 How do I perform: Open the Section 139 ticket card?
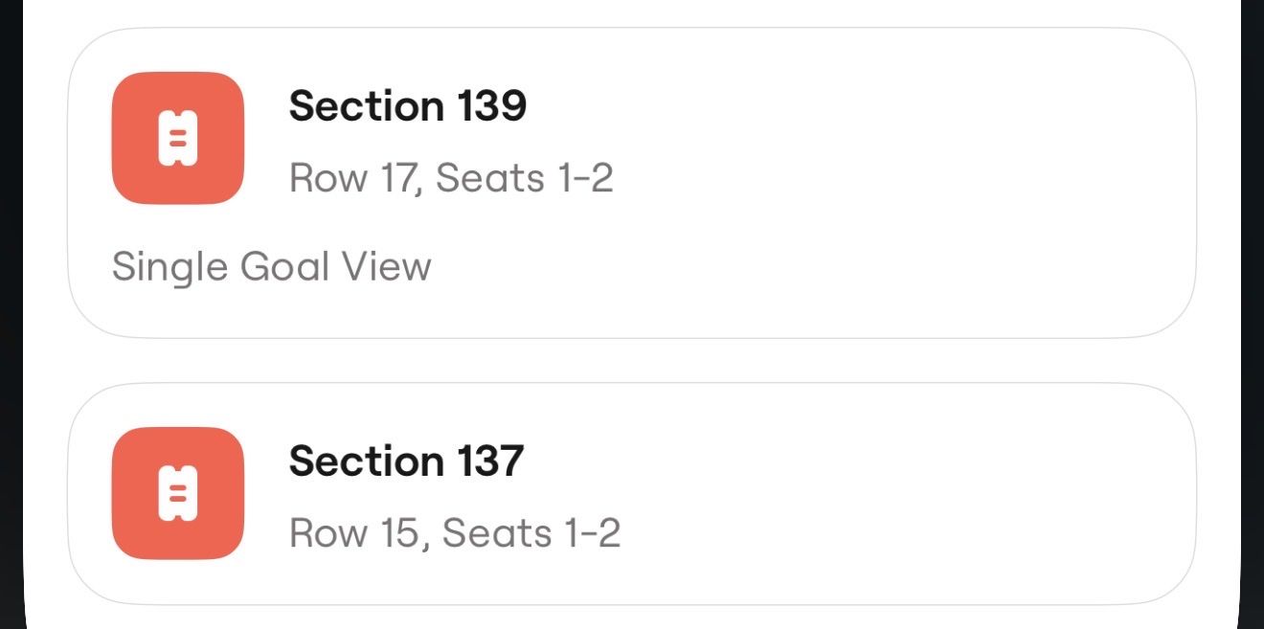pos(632,182)
